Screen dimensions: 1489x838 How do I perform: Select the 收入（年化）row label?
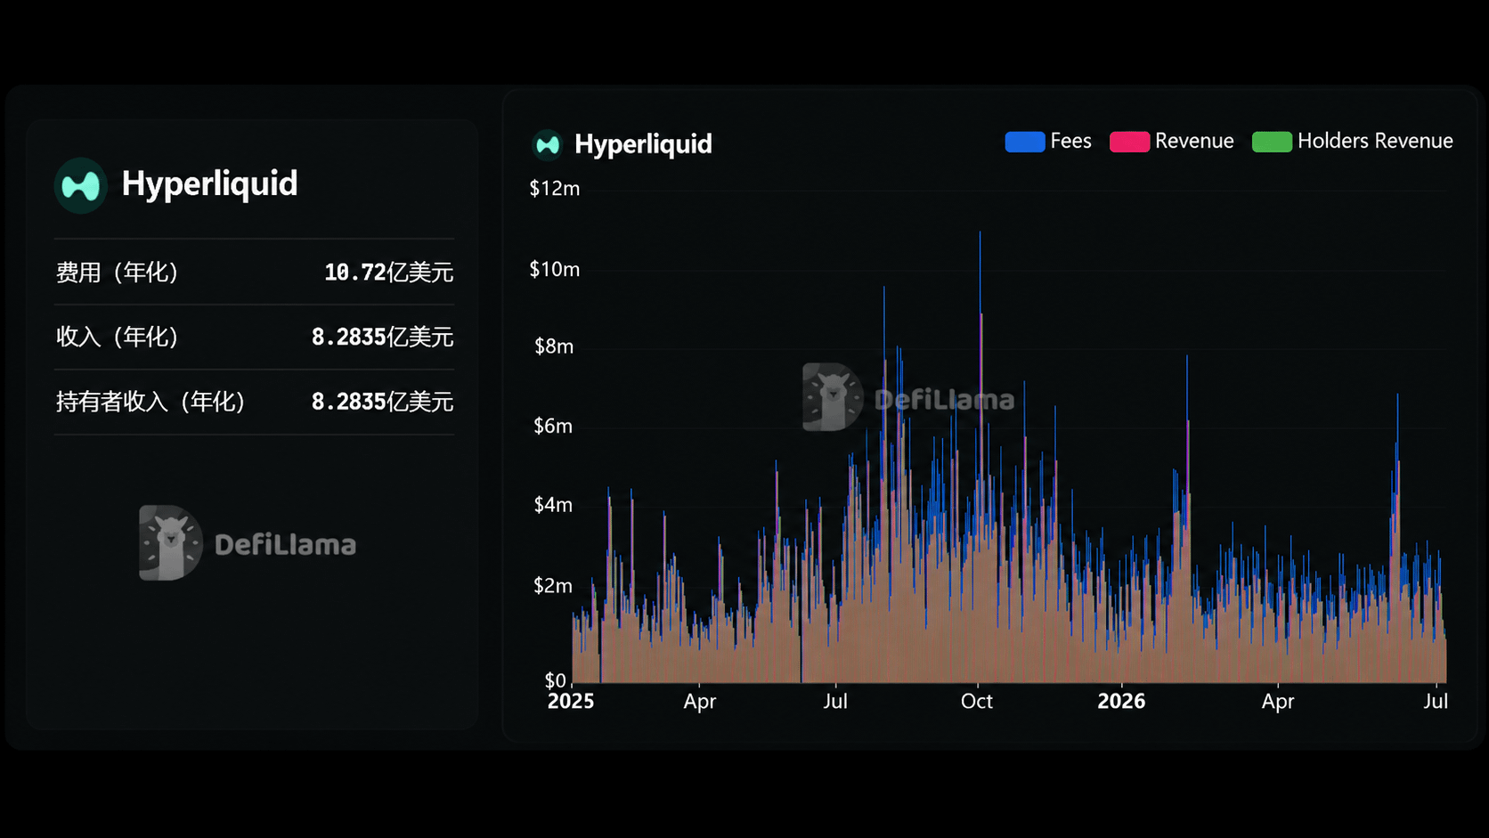point(118,337)
